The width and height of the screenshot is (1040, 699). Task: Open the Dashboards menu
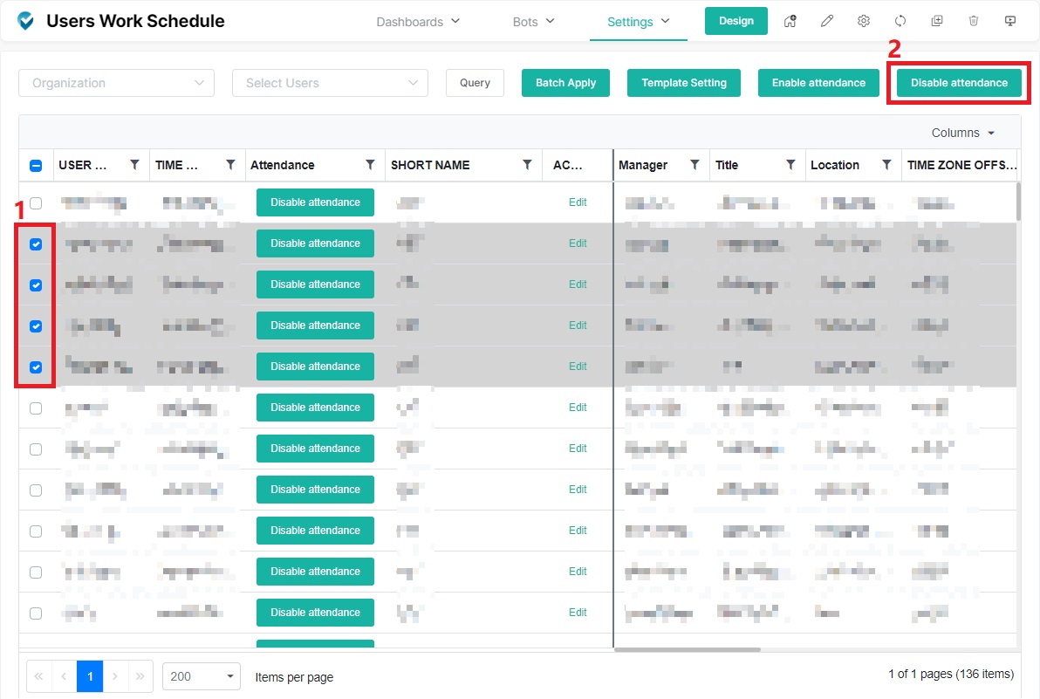click(x=418, y=22)
